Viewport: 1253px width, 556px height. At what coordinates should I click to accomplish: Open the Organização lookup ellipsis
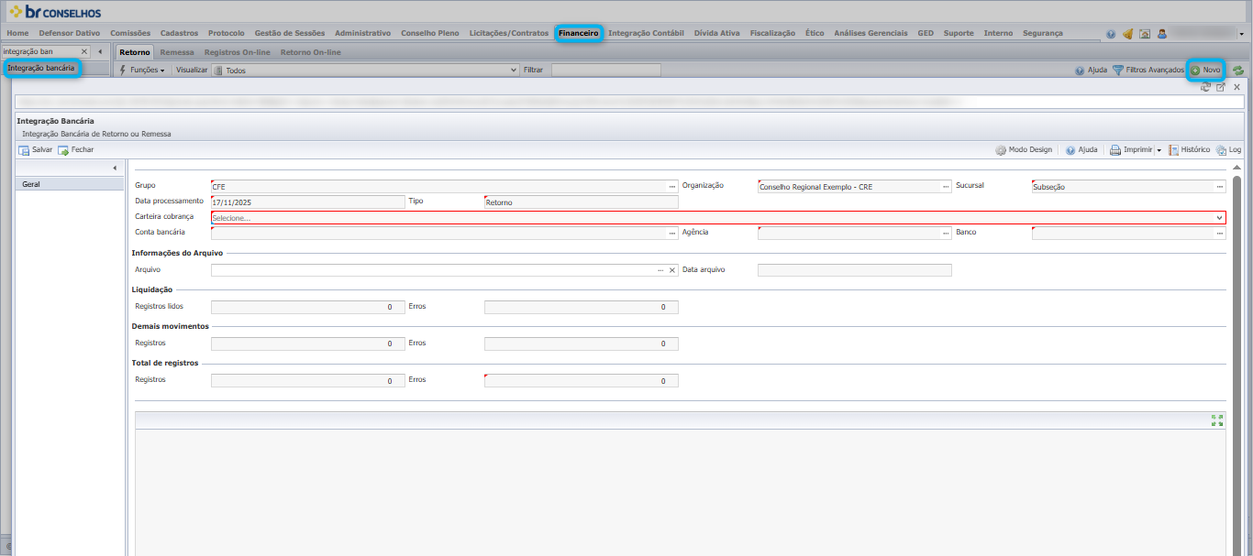(946, 187)
